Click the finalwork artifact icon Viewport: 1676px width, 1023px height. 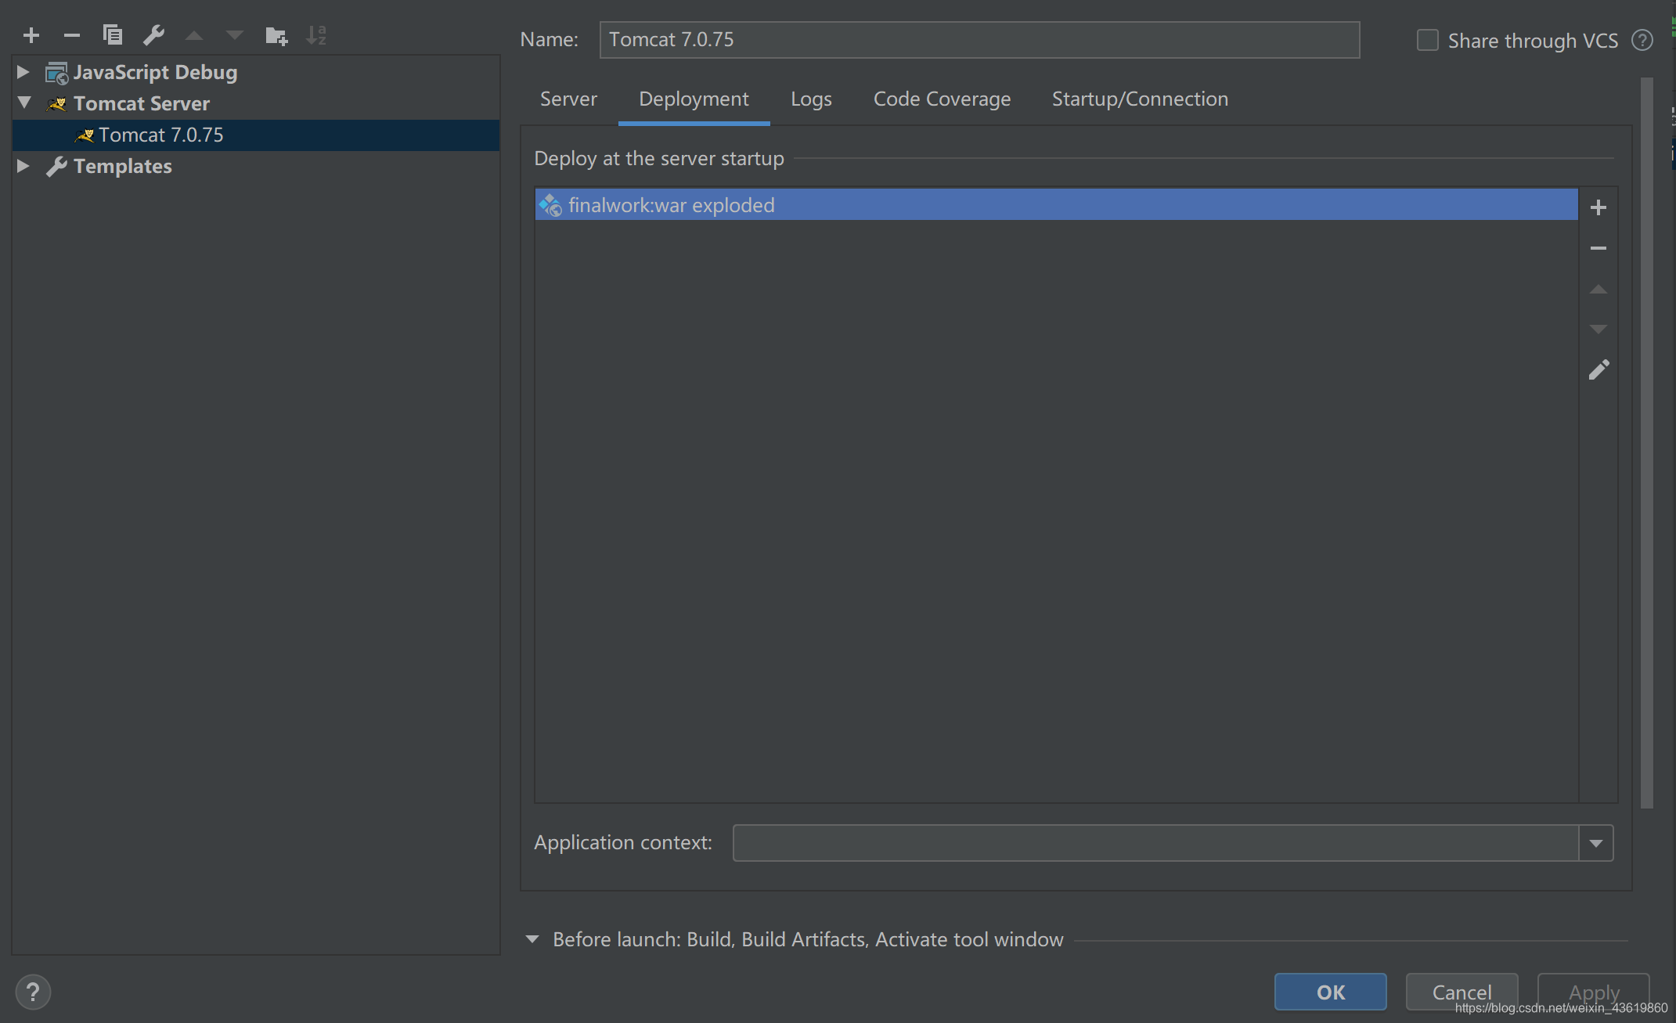(550, 205)
